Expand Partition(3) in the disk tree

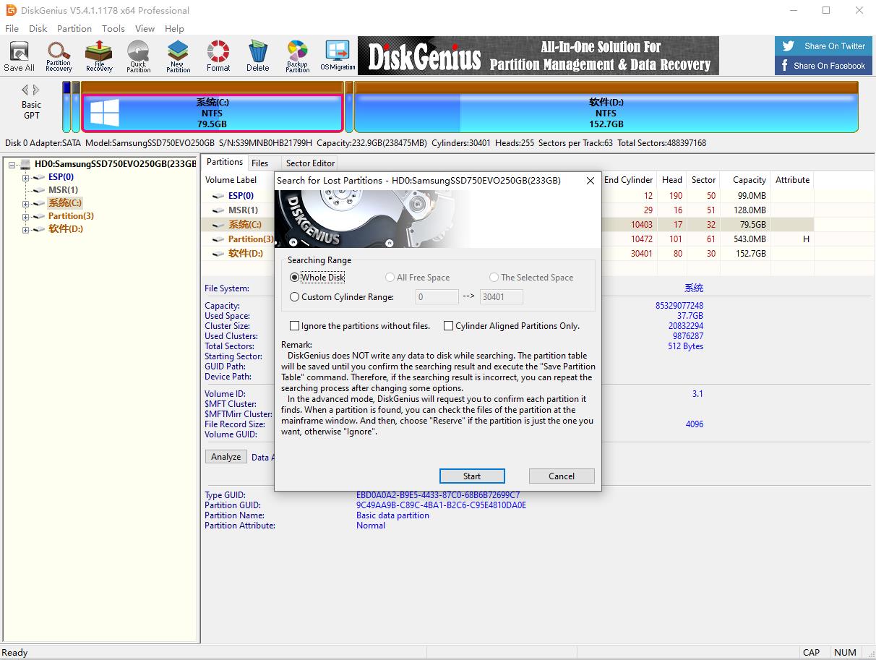[25, 217]
